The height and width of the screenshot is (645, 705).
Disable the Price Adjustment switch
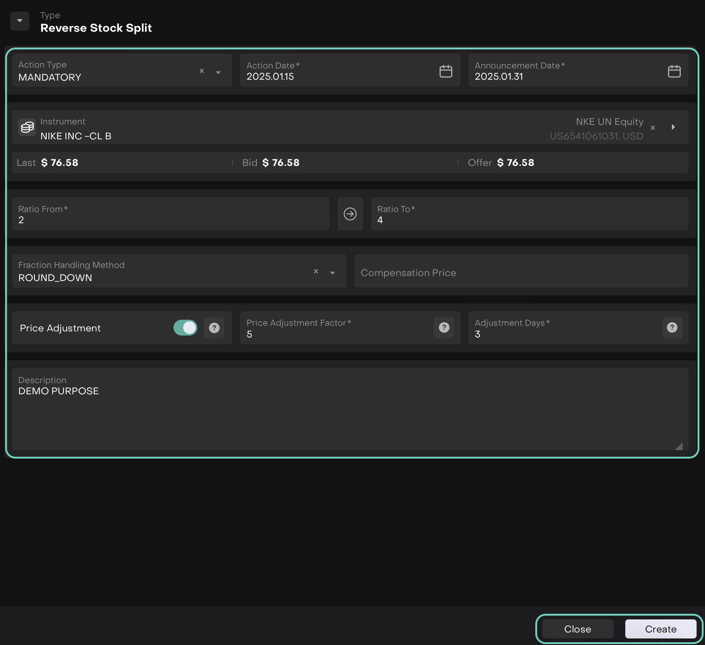tap(185, 328)
